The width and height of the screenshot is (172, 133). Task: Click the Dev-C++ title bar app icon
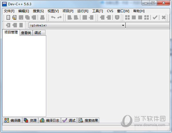click(4, 4)
